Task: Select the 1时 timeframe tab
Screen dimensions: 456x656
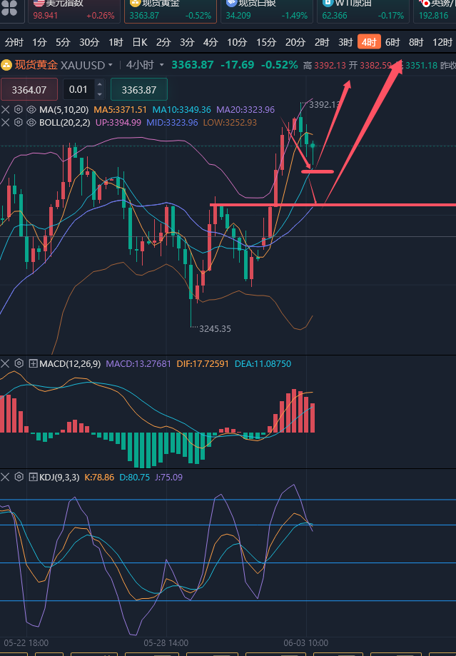Action: click(x=116, y=42)
